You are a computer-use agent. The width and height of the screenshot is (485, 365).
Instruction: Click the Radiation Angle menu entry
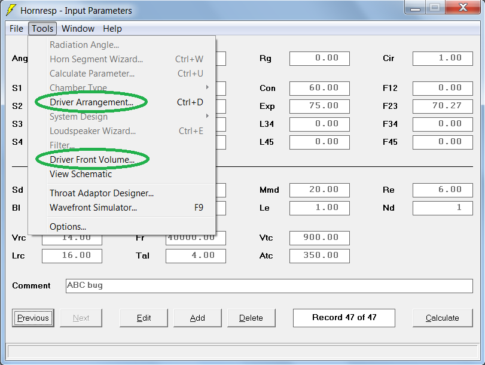122,45
